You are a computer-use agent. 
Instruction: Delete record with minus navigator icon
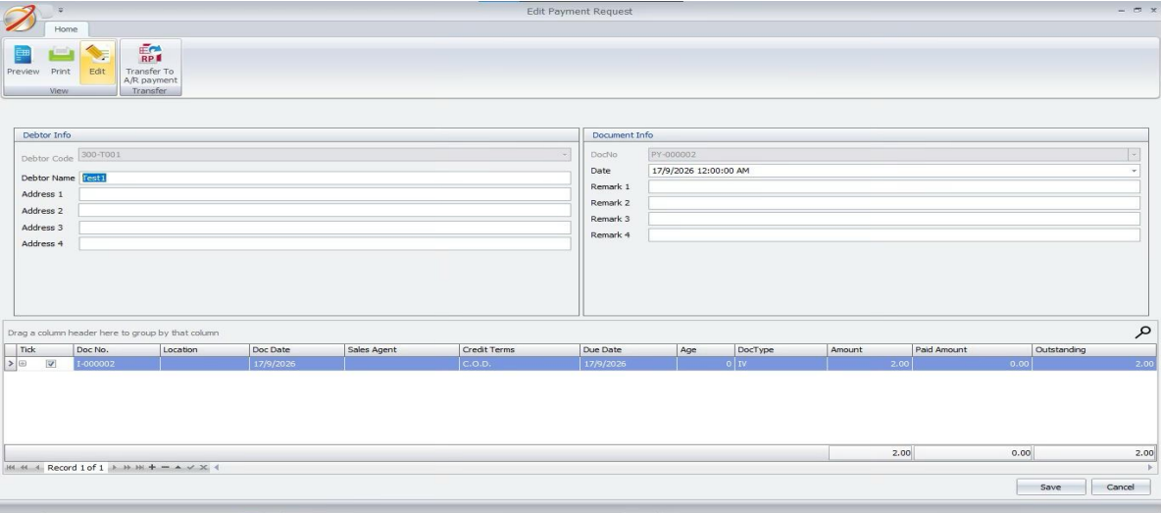[165, 467]
